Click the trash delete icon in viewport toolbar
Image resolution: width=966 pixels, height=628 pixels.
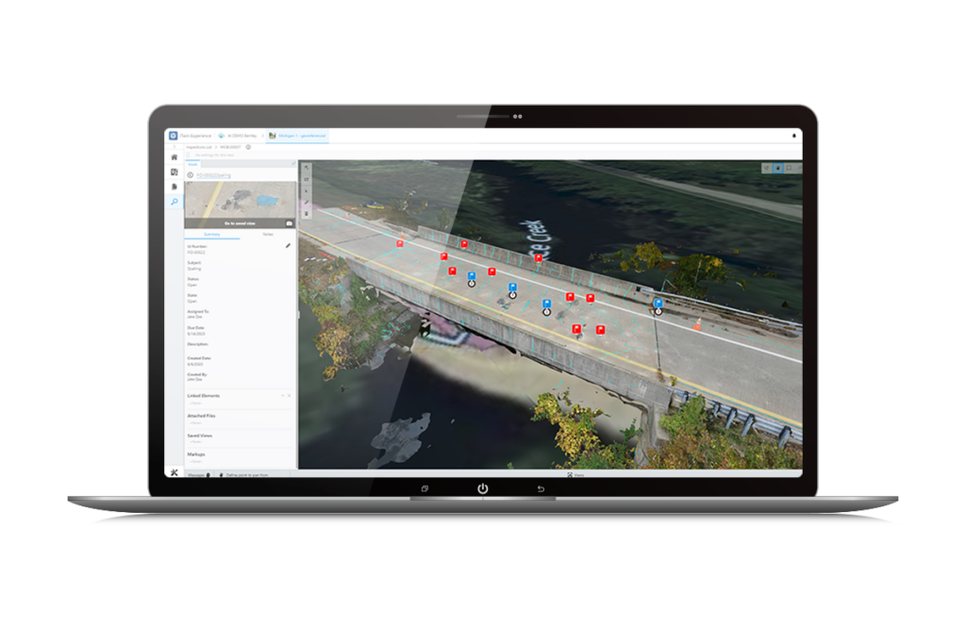306,214
